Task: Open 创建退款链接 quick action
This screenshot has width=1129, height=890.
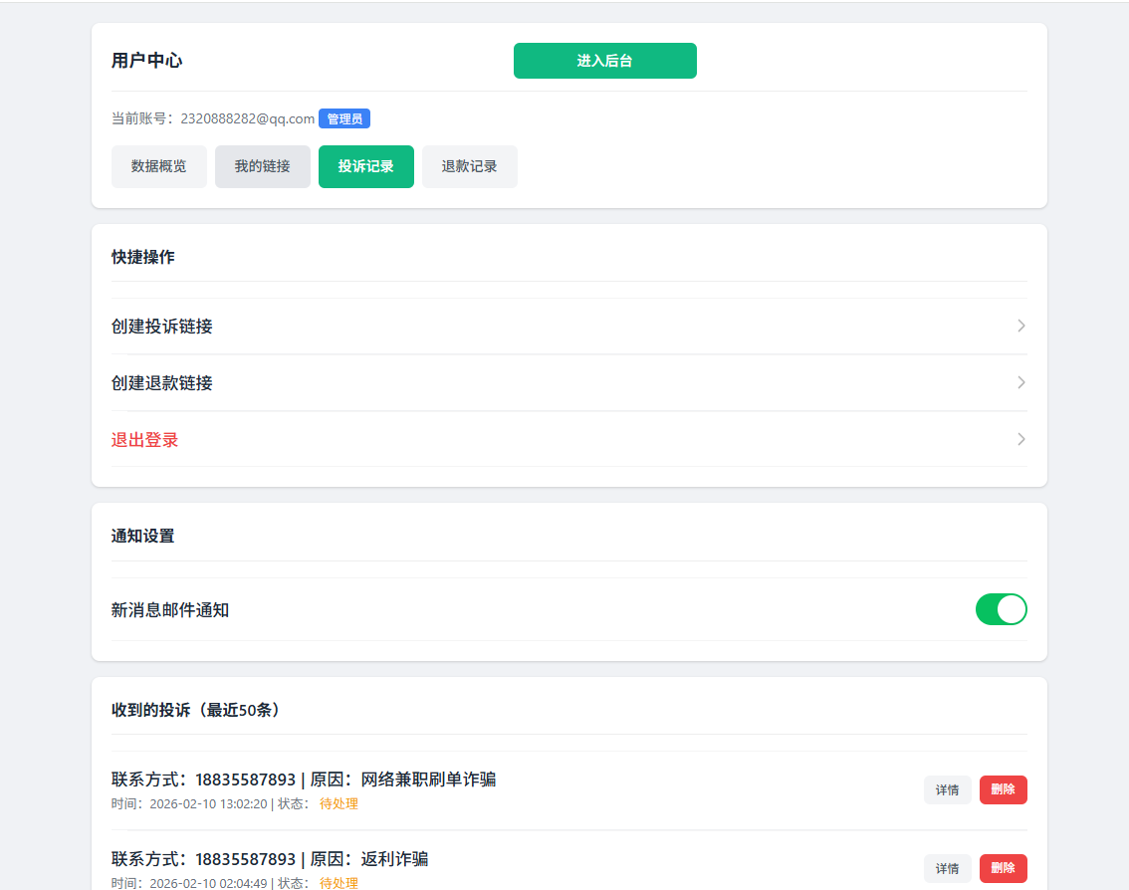Action: tap(162, 383)
